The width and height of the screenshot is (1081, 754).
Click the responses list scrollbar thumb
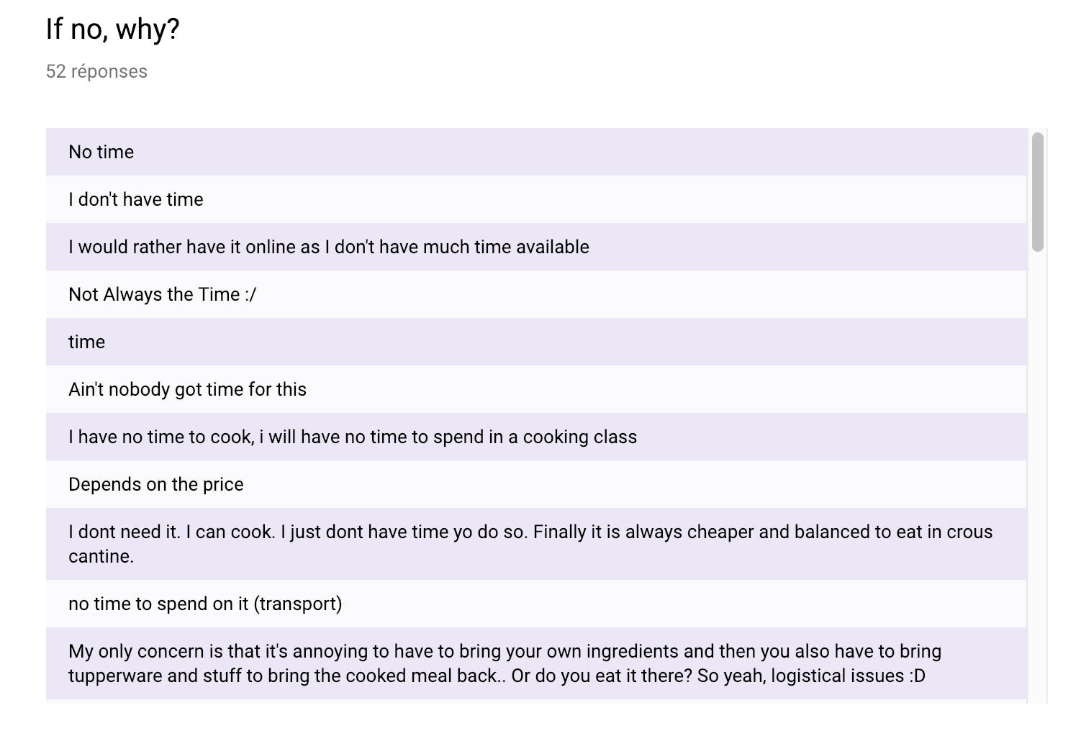coord(1037,192)
